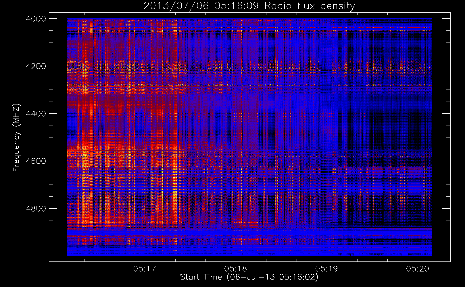The height and width of the screenshot is (287, 465).
Task: Select the 4600 frequency tick label
Action: click(x=36, y=161)
